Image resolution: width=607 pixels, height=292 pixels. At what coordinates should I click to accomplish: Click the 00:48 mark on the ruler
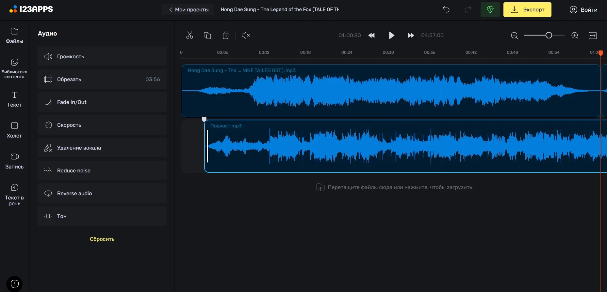click(x=512, y=52)
